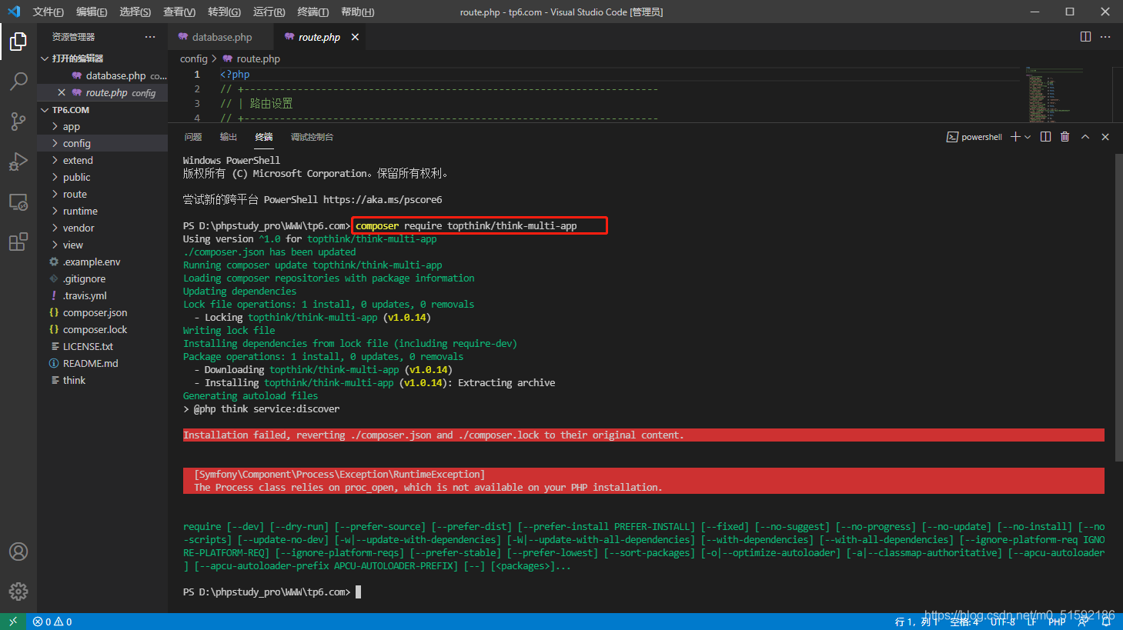Click the remote window status bar icon

pyautogui.click(x=13, y=622)
